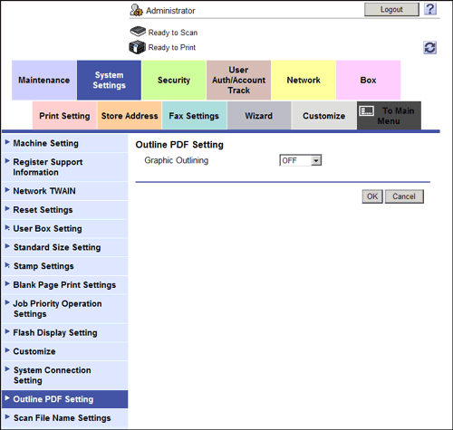
Task: Open Machine Setting in sidebar
Action: 64,143
